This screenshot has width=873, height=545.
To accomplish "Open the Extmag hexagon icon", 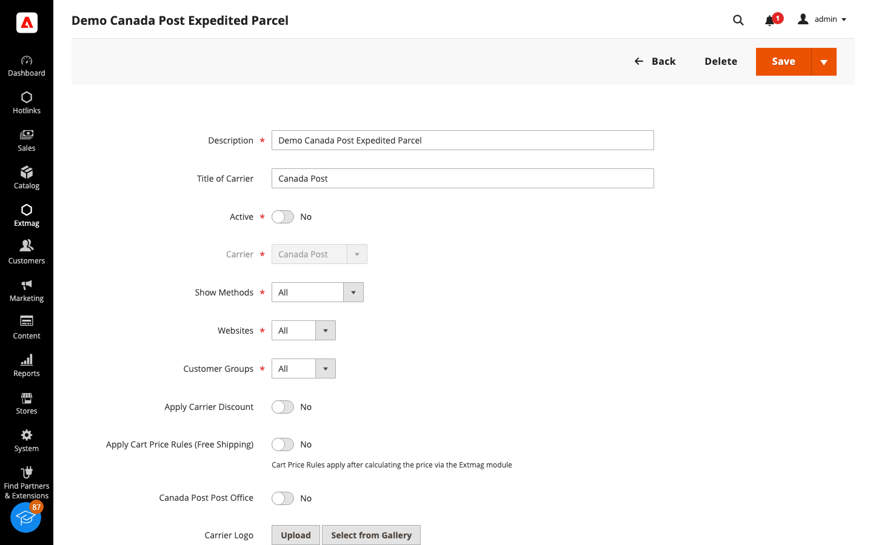I will point(27,210).
